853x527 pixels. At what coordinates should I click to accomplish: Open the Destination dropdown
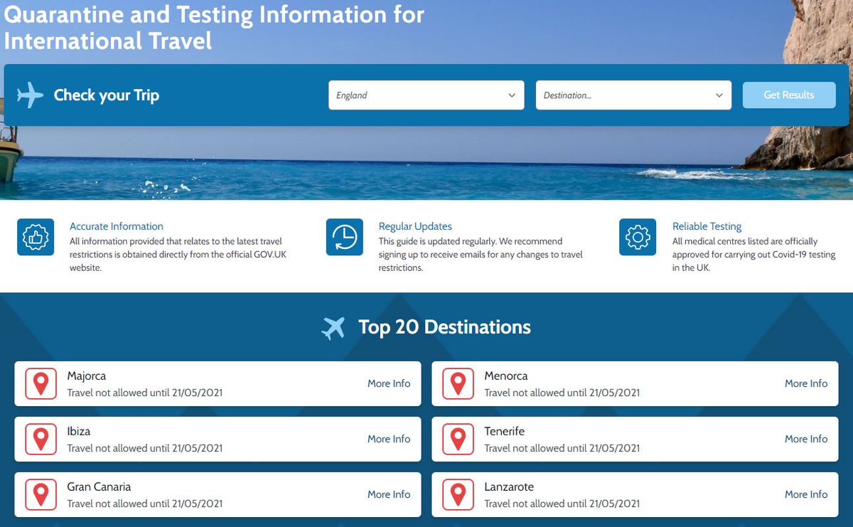tap(633, 95)
